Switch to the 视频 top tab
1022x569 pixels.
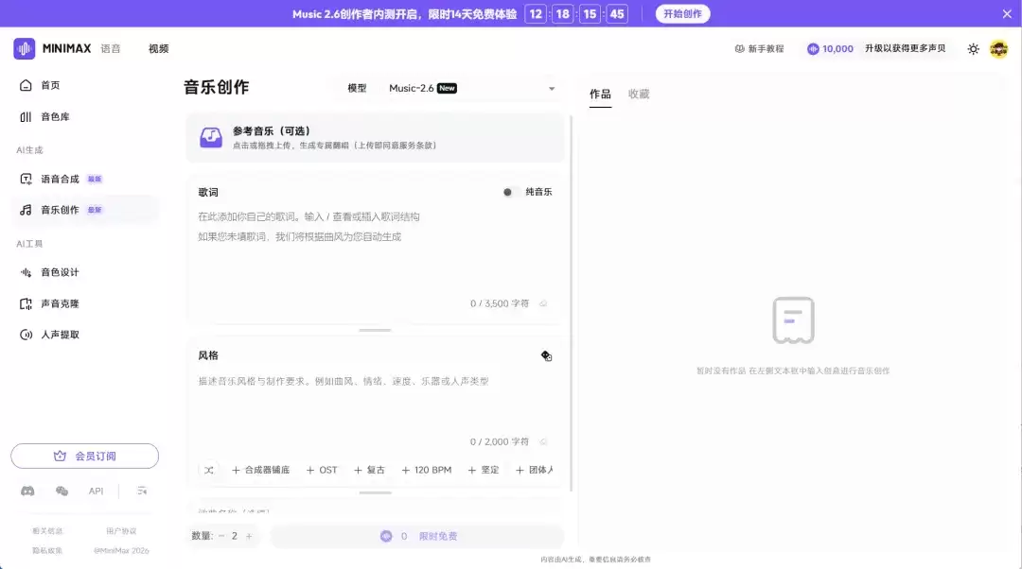158,49
